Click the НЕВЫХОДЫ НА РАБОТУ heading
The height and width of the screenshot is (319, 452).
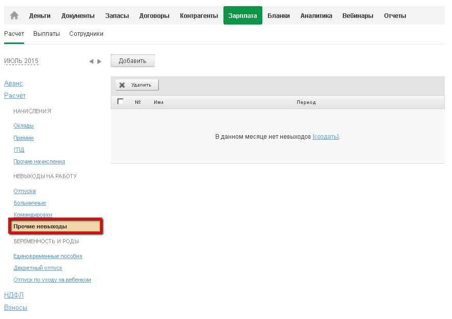[45, 176]
